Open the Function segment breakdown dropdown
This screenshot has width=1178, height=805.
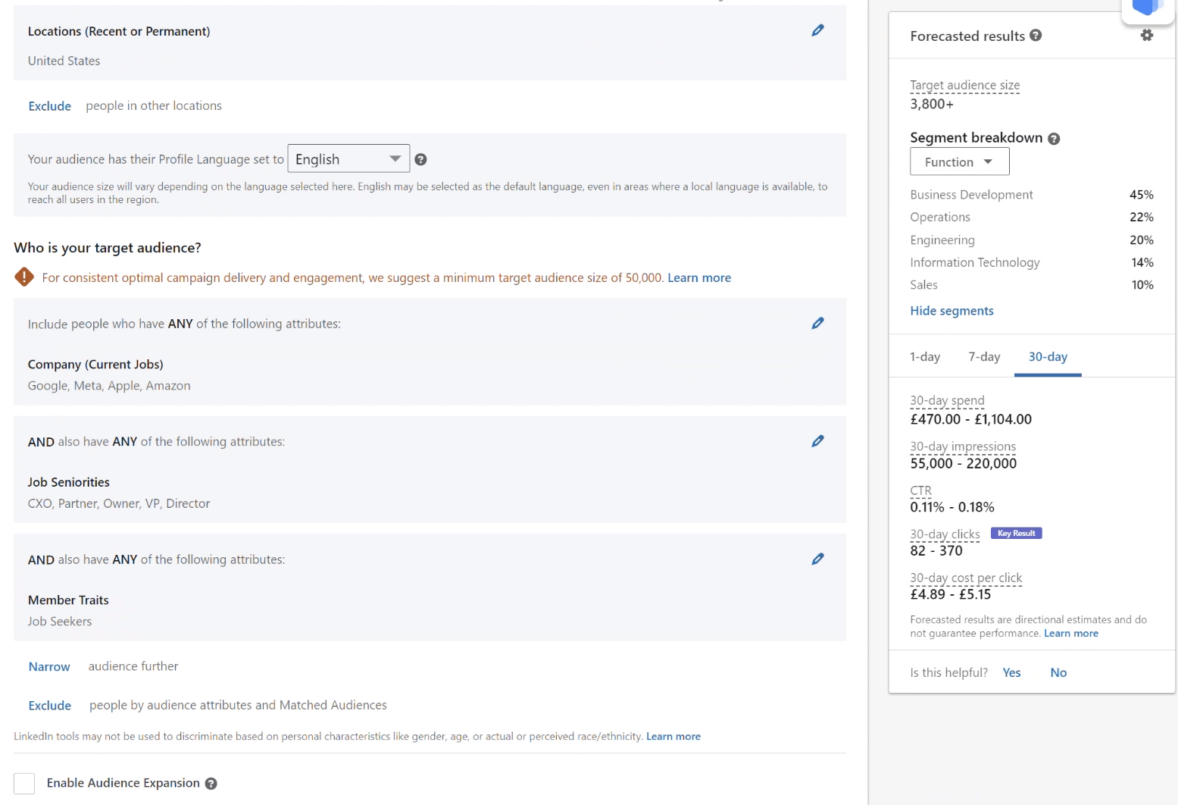[x=959, y=161]
